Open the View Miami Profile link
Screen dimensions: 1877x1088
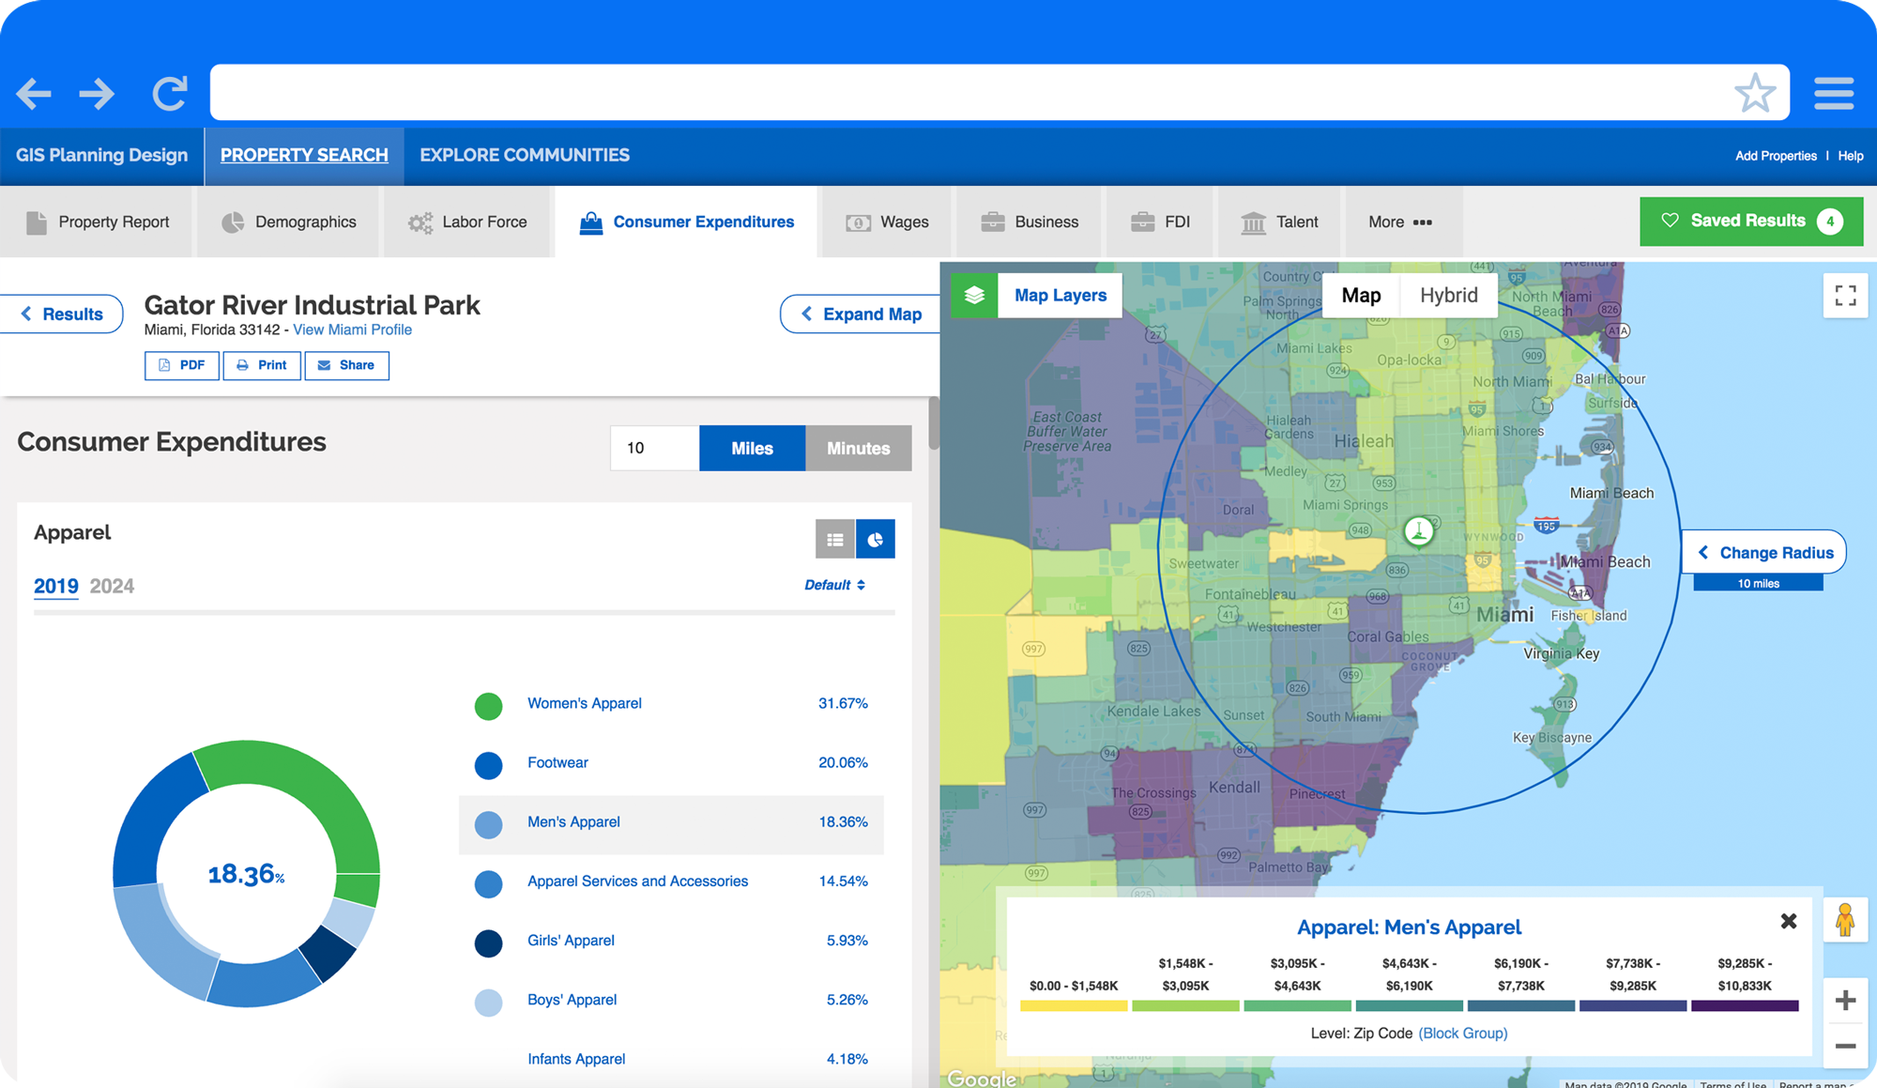click(x=352, y=330)
